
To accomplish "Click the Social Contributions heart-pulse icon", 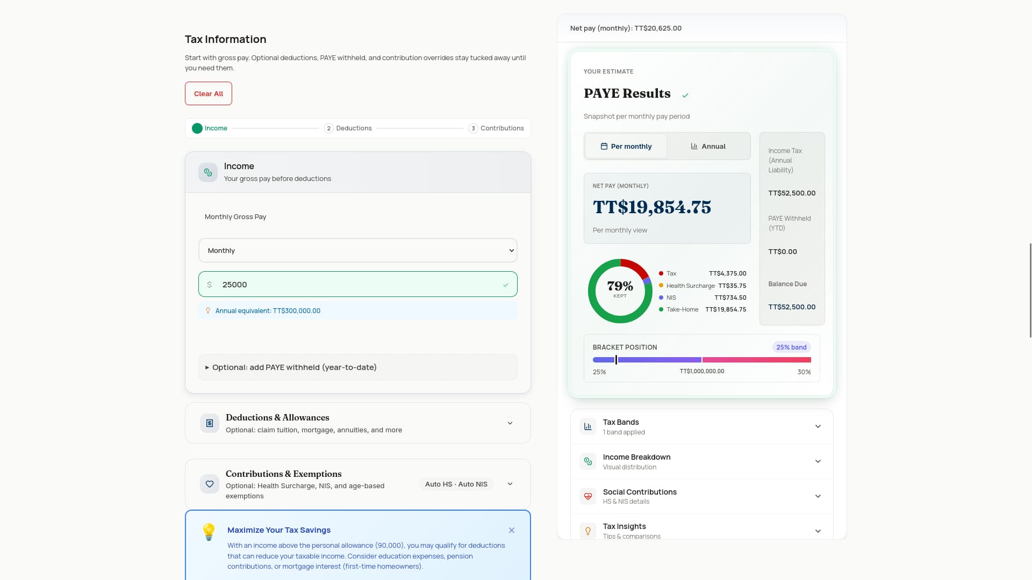I will (588, 496).
